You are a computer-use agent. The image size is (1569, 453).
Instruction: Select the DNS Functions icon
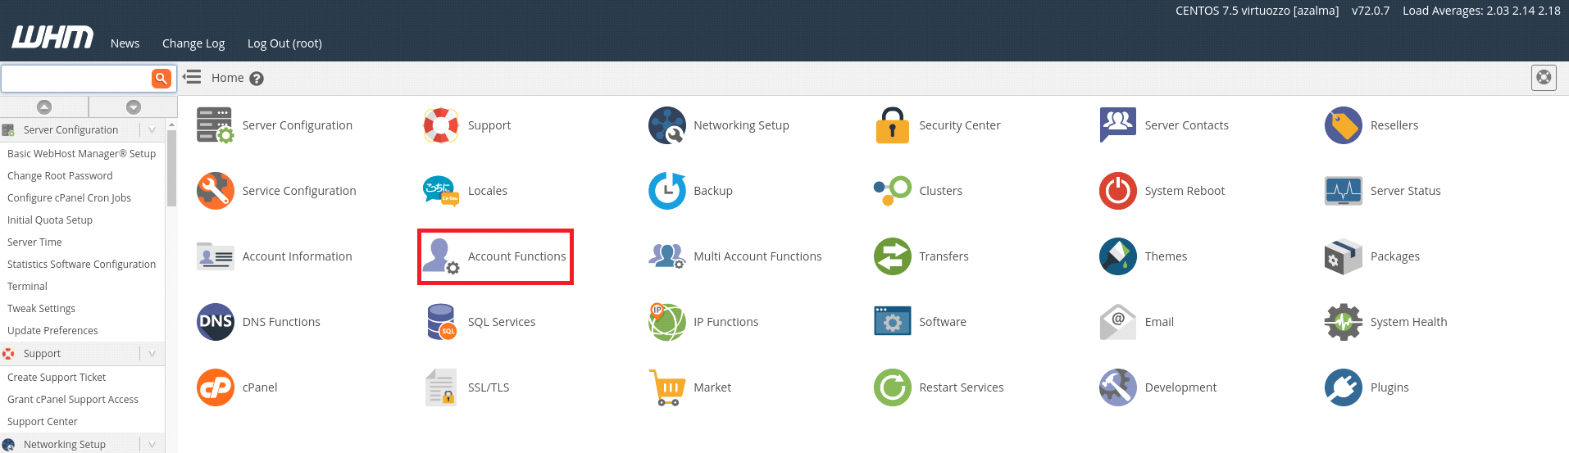tap(216, 322)
